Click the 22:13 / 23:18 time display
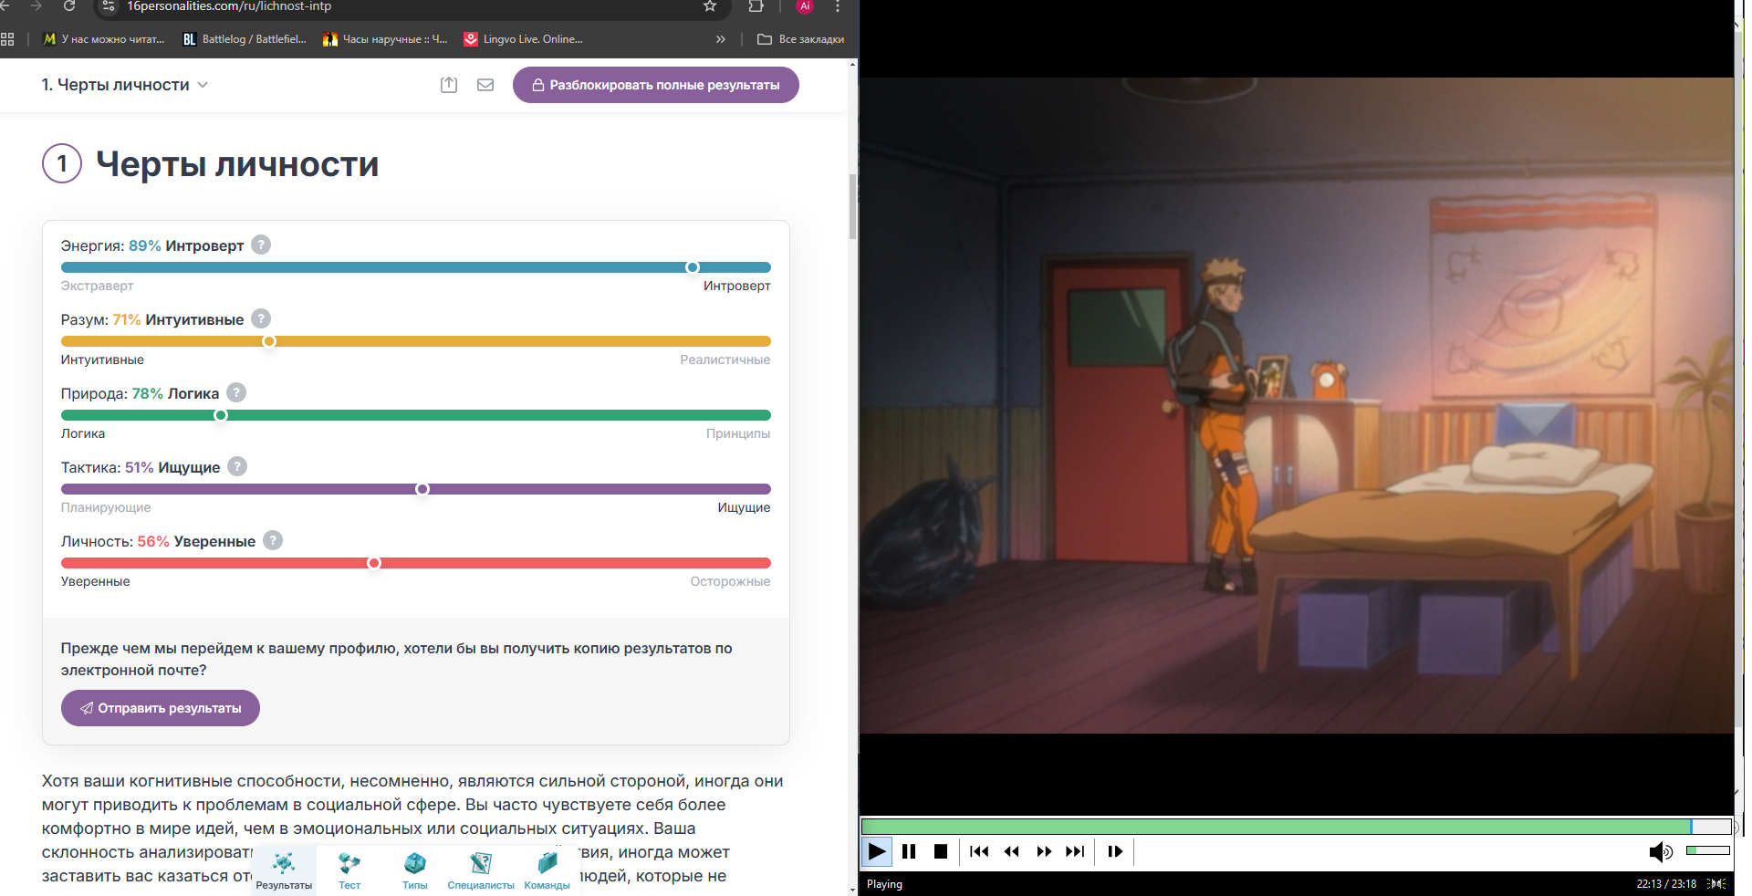This screenshot has height=896, width=1752. (1666, 883)
